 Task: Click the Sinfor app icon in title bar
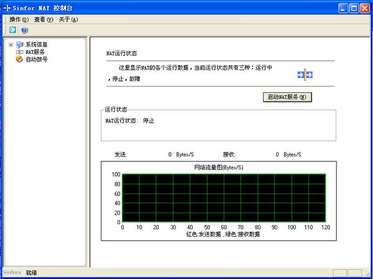click(x=8, y=8)
